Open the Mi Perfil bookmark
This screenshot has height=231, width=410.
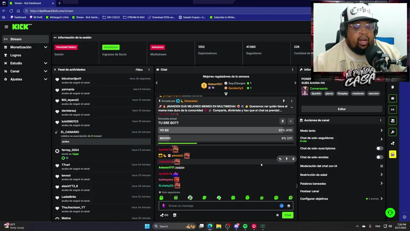36,17
